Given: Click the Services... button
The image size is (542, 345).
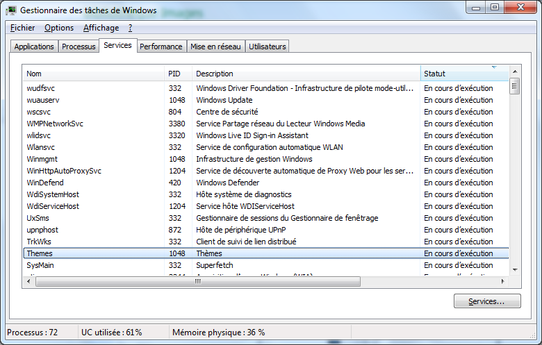Looking at the screenshot, I should click(486, 301).
